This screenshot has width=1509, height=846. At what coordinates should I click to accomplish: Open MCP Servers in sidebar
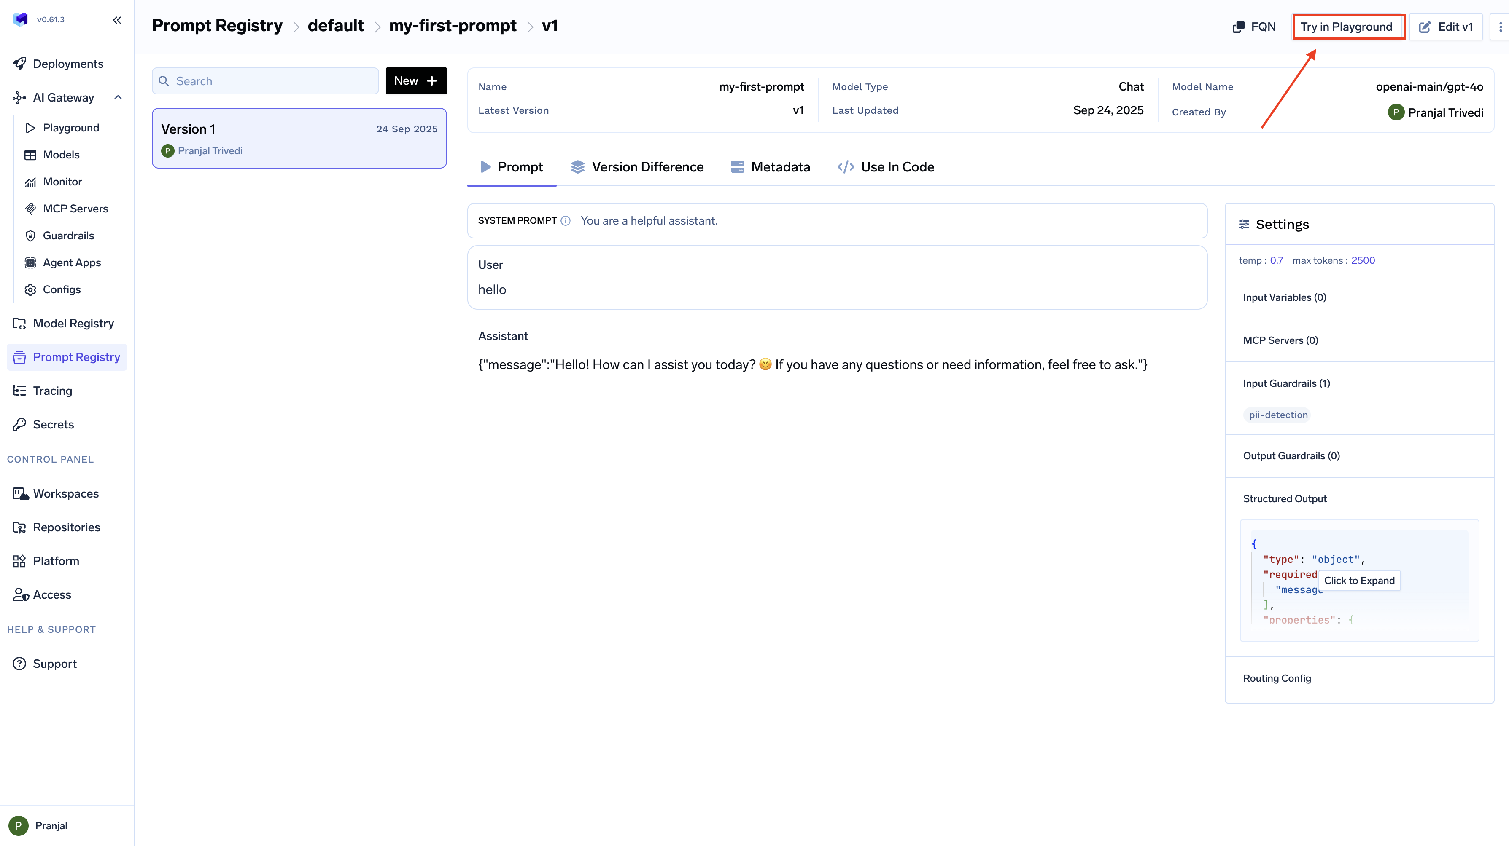tap(75, 209)
